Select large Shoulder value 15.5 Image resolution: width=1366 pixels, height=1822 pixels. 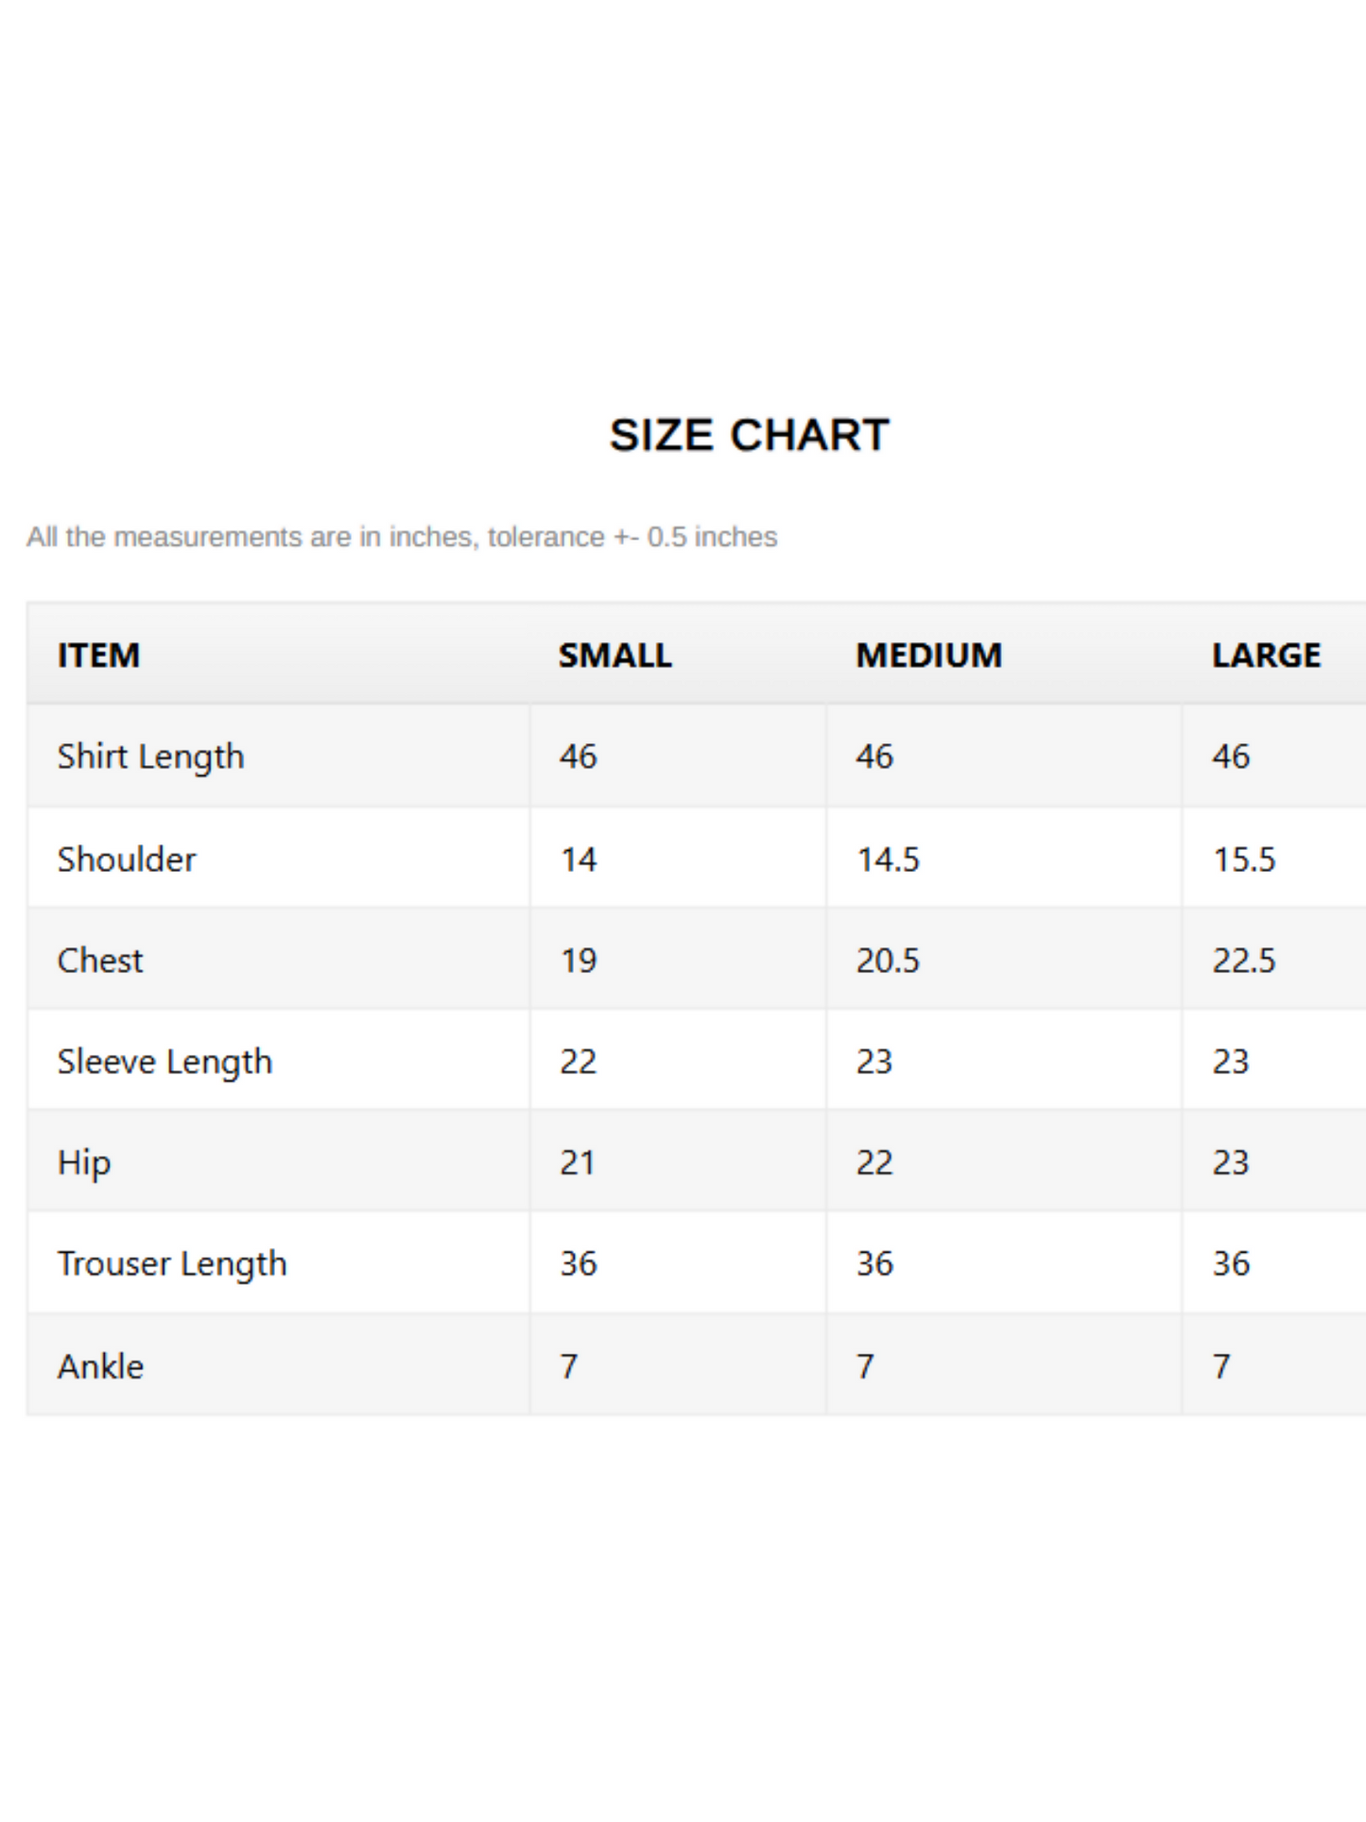(x=1244, y=859)
